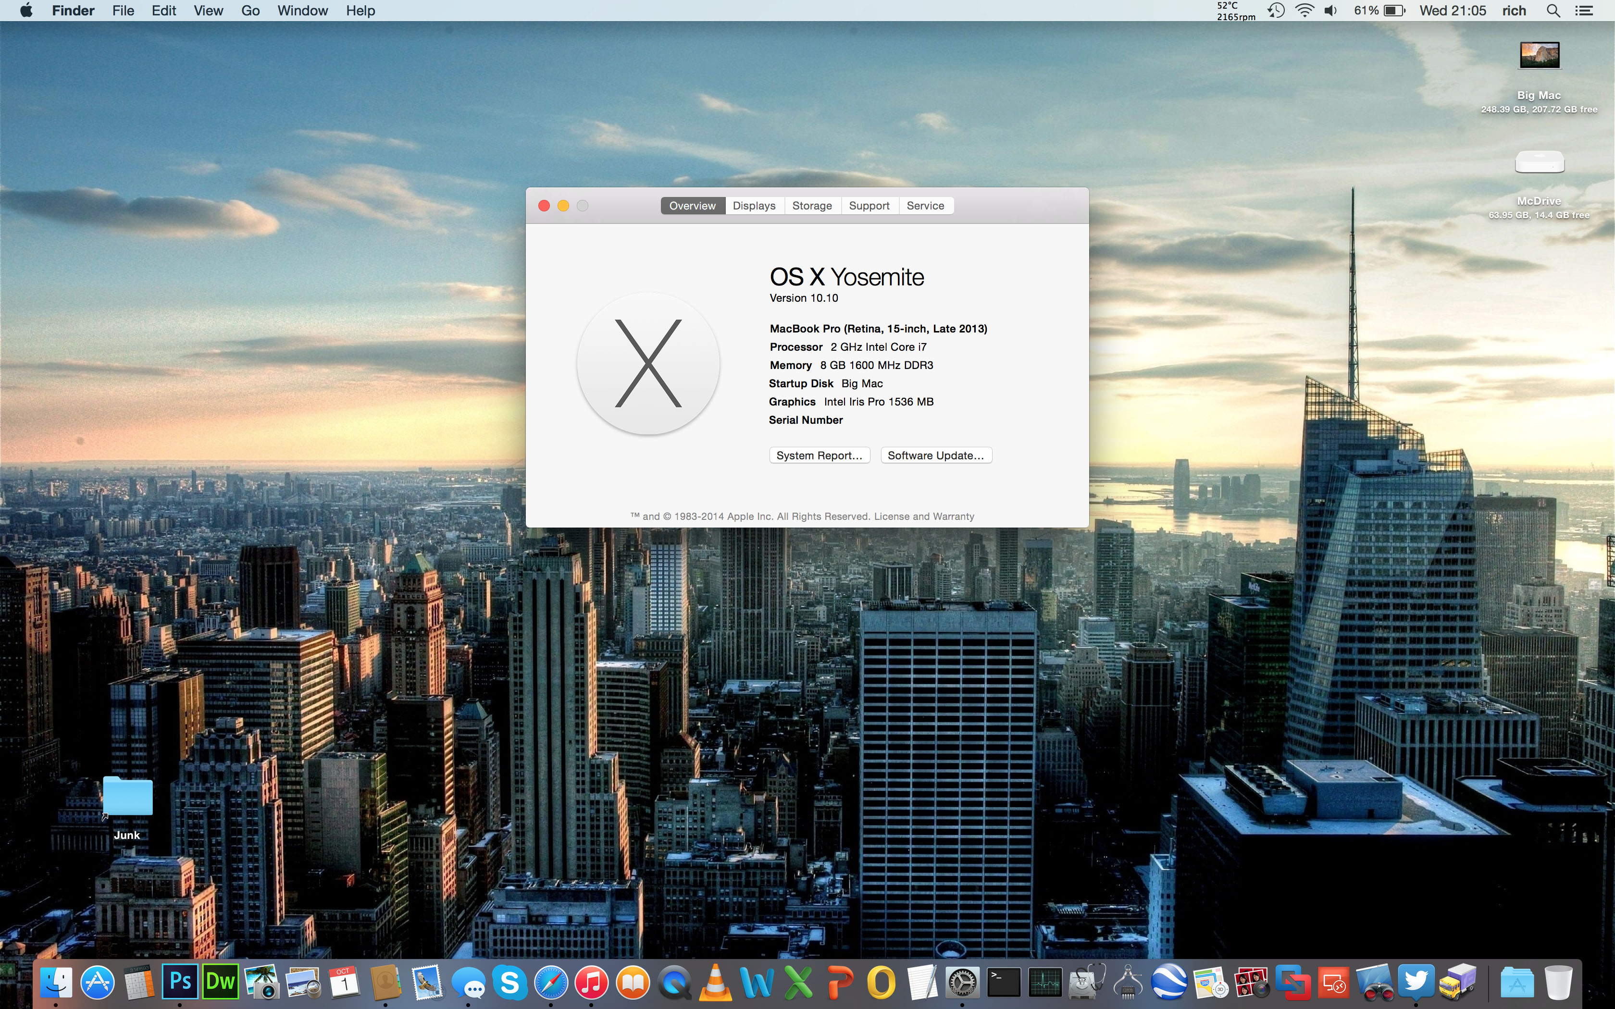Switch to the Displays tab
The width and height of the screenshot is (1615, 1009).
pos(754,206)
